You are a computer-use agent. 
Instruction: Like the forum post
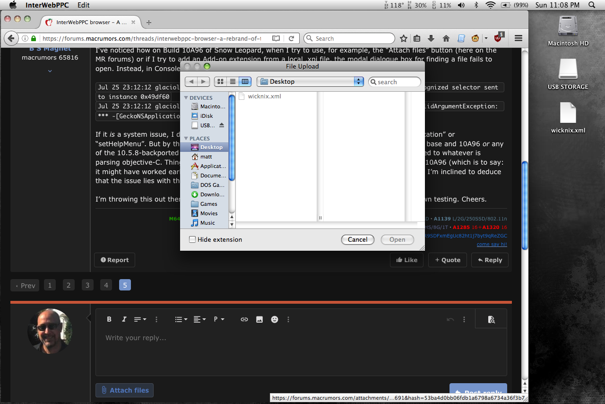(x=407, y=260)
